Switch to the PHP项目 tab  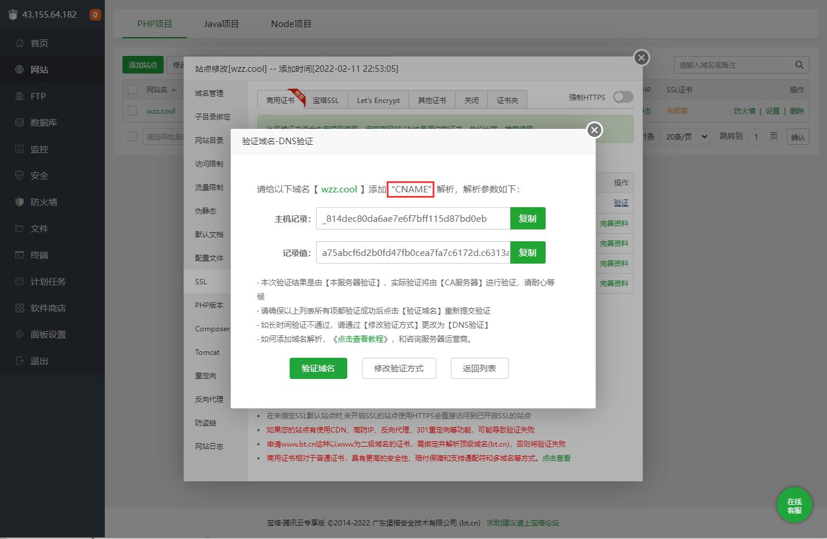coord(155,24)
